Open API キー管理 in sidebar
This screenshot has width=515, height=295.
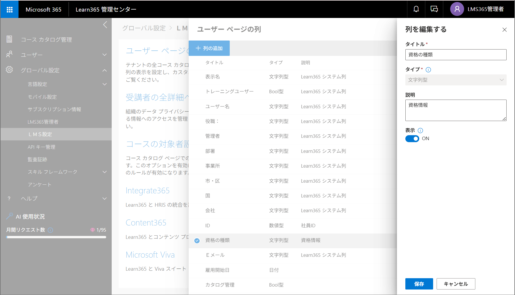tap(41, 147)
